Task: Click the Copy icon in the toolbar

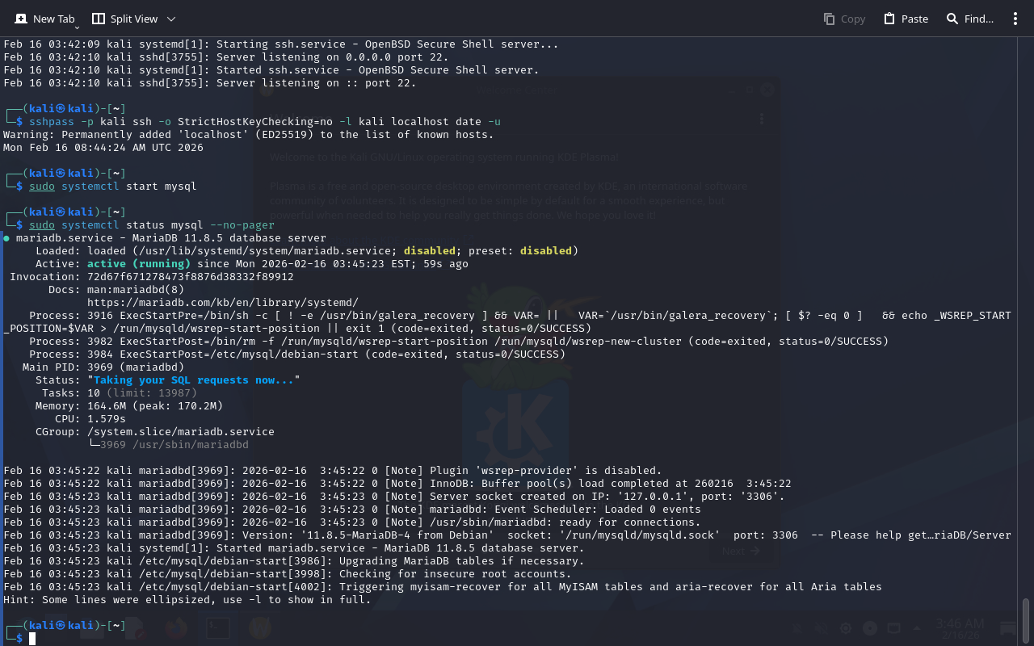Action: coord(829,19)
